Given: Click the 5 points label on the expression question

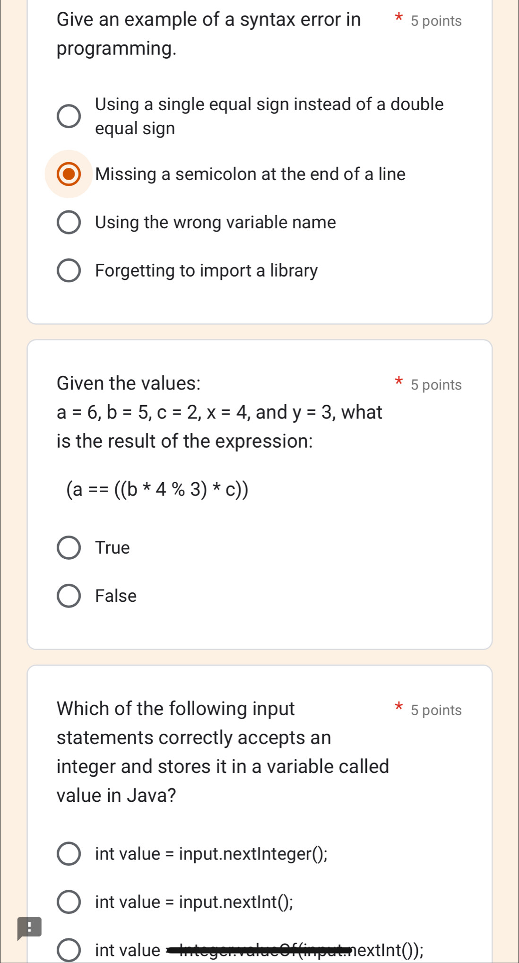Looking at the screenshot, I should pyautogui.click(x=435, y=385).
